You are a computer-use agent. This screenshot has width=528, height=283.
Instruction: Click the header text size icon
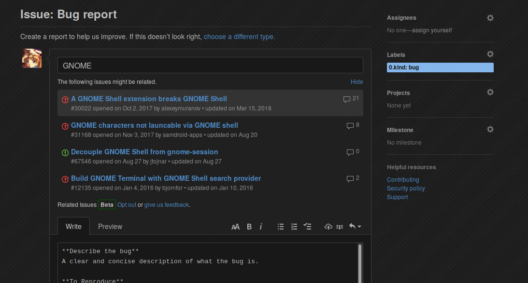(235, 227)
